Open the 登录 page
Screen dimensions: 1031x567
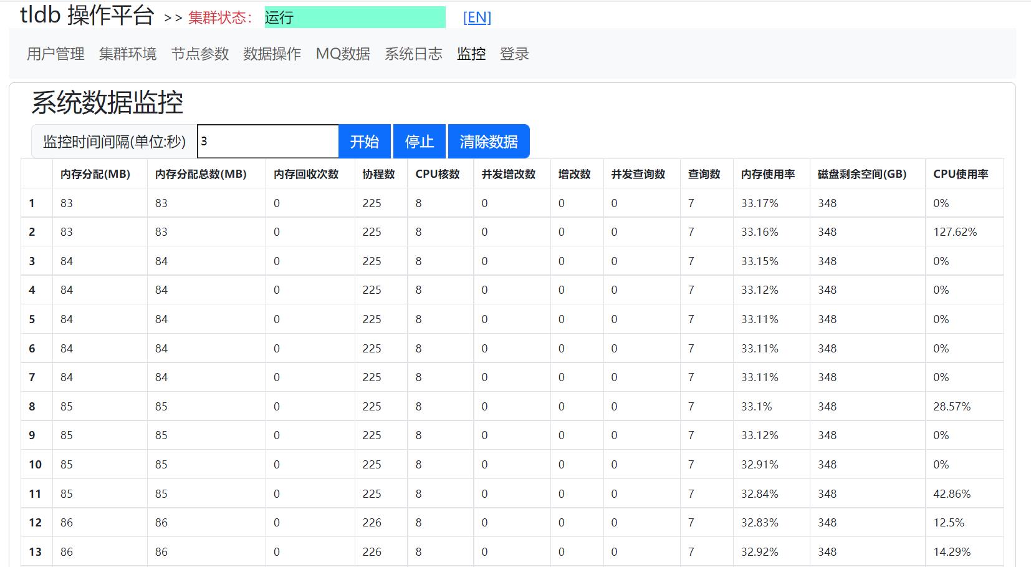click(514, 54)
